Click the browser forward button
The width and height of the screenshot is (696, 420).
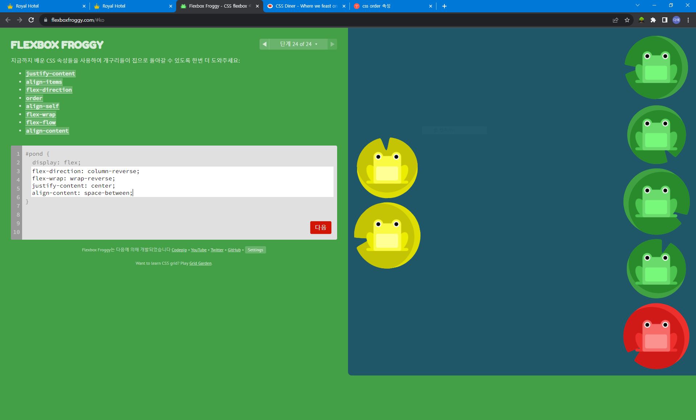tap(20, 20)
